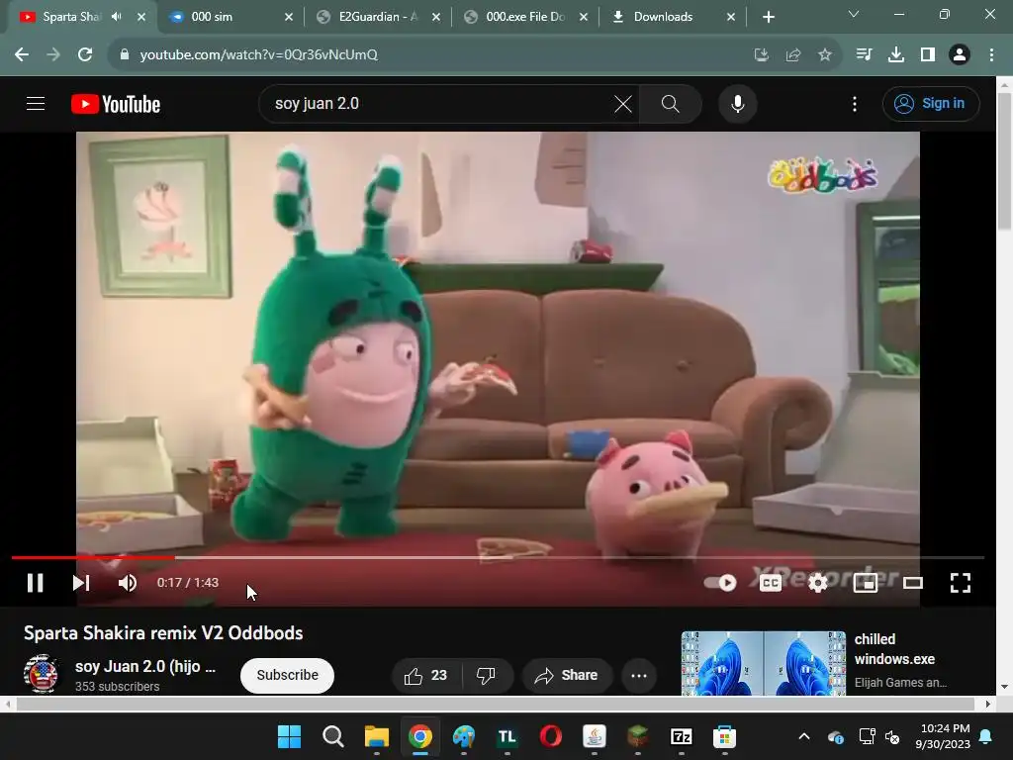Open Windows Start menu

290,736
